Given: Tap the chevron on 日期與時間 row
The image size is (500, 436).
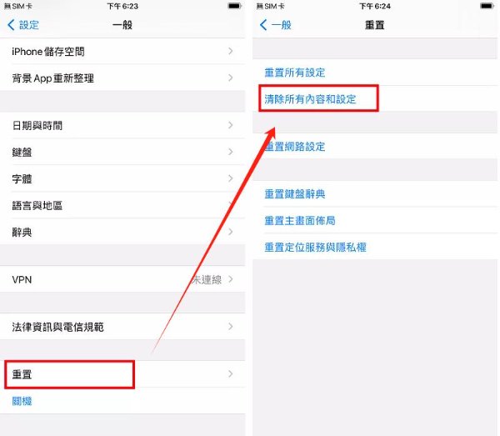Looking at the screenshot, I should click(x=231, y=125).
